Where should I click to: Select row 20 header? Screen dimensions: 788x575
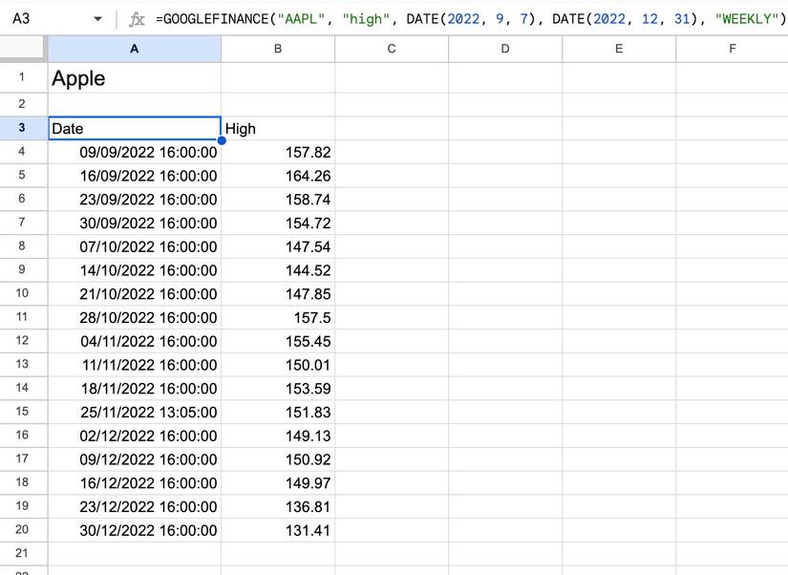point(23,530)
